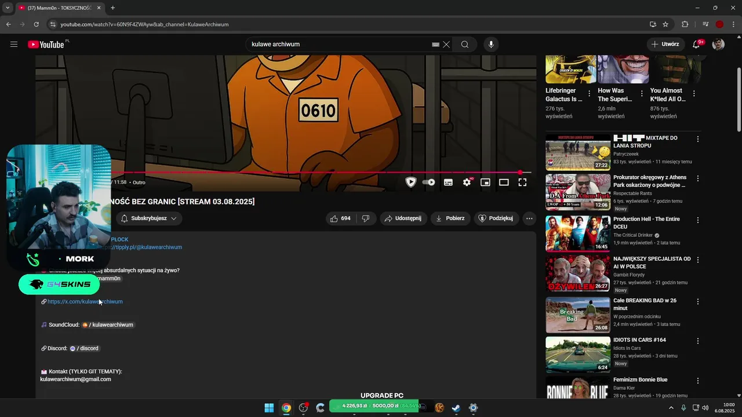Click the shield play icon in the player
Screen dimensions: 742x417
click(410, 182)
